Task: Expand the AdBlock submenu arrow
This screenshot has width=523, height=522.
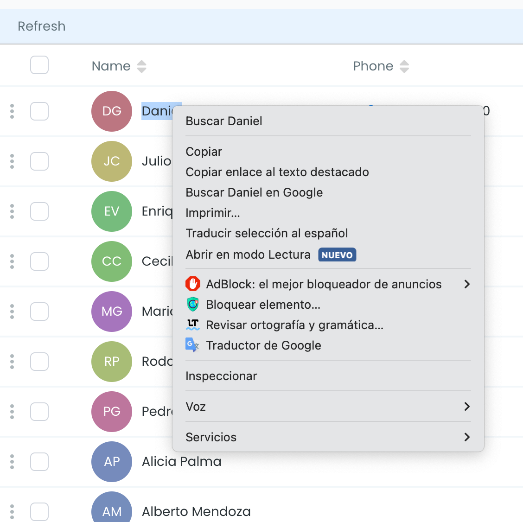Action: 467,284
